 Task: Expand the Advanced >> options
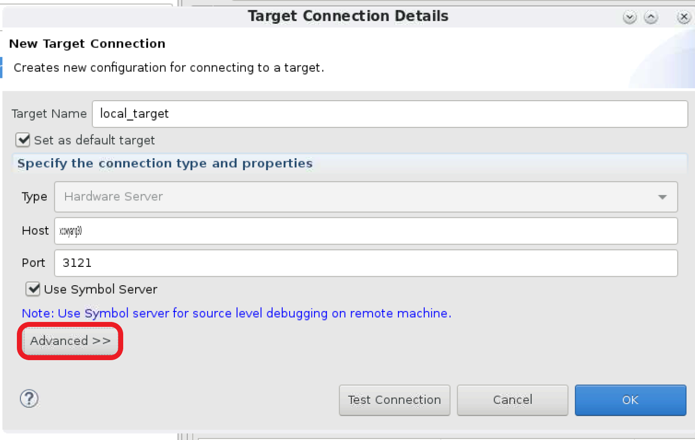pos(70,341)
